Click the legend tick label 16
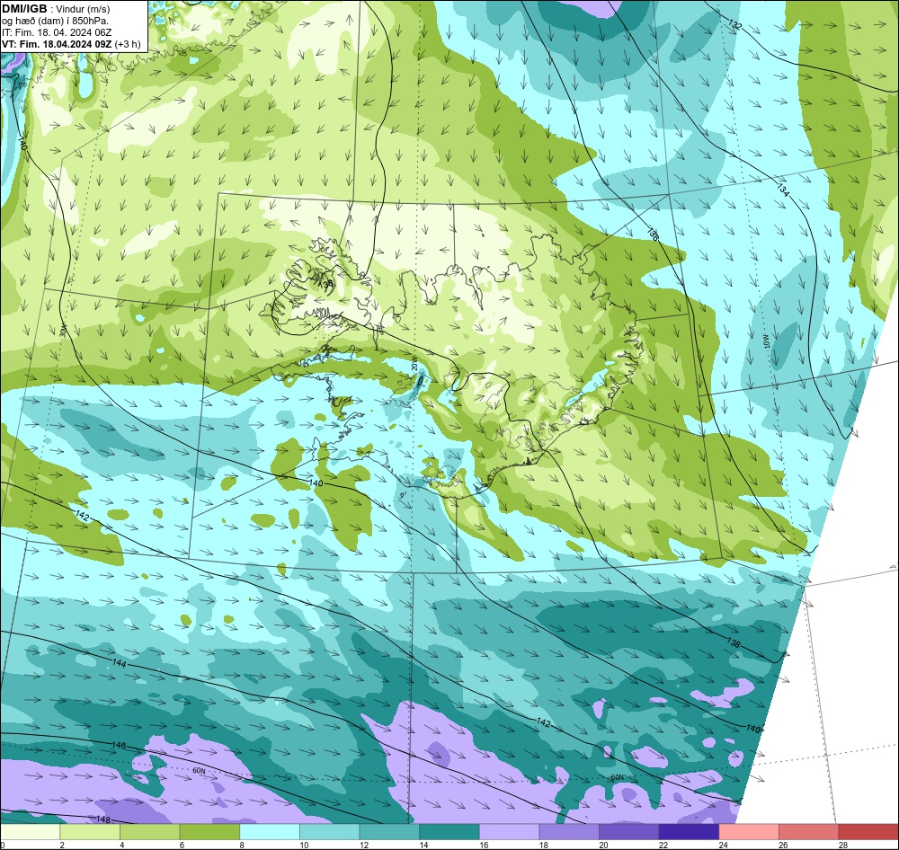 [484, 845]
